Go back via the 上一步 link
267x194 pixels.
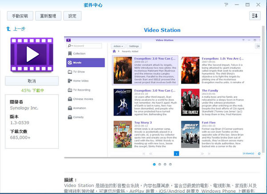[20, 29]
